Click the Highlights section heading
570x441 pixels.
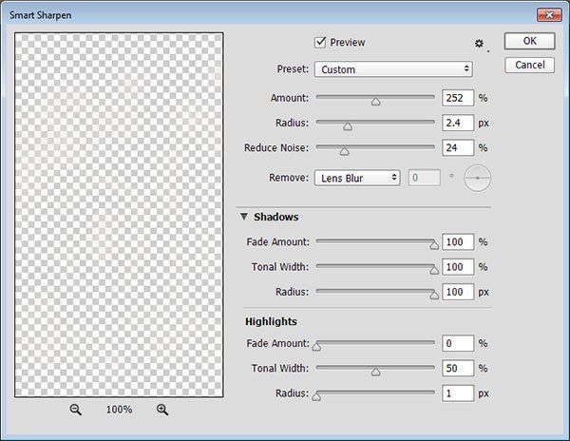(271, 321)
